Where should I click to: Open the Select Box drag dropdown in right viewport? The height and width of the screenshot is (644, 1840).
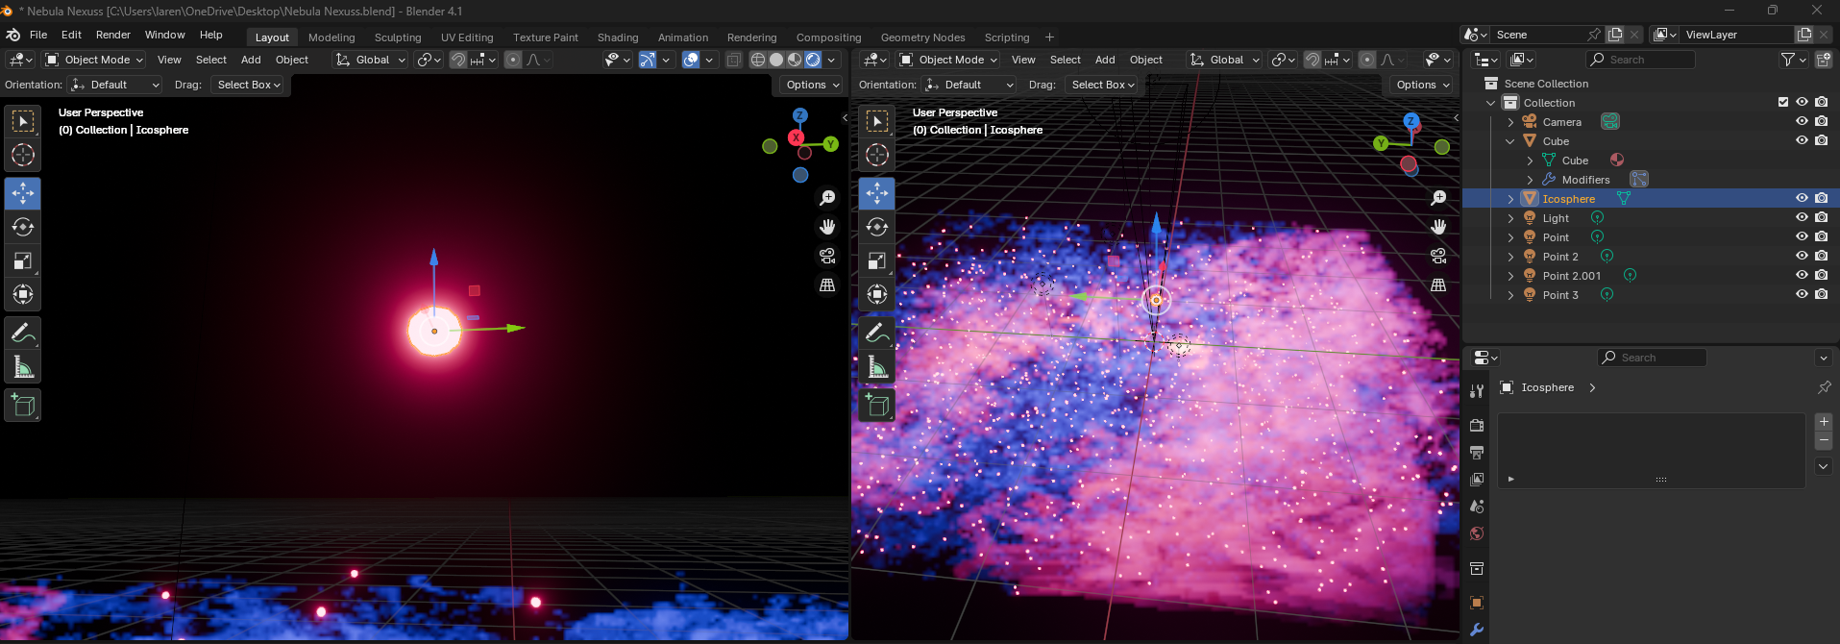[1103, 85]
